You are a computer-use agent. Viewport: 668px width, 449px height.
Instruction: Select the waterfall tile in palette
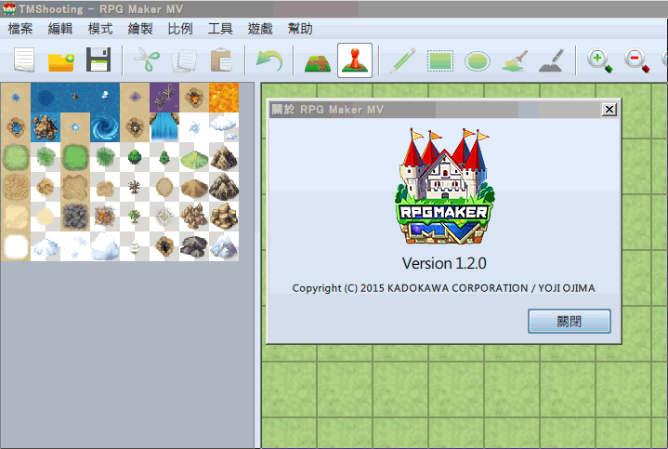[164, 127]
